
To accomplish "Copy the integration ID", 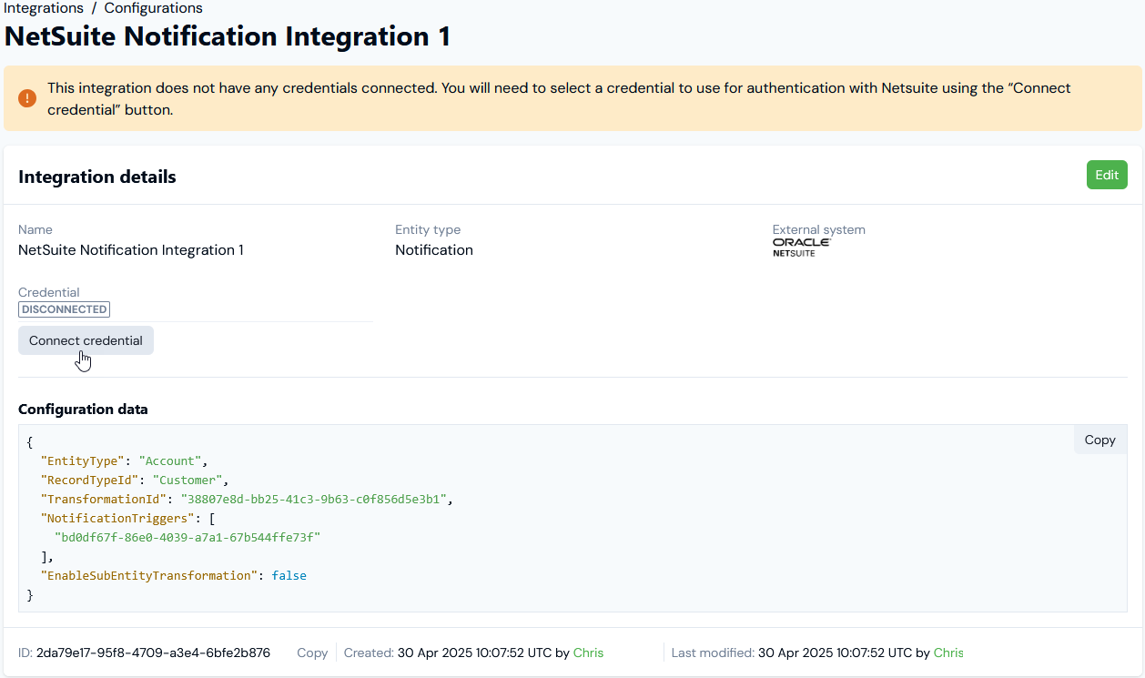I will (x=312, y=653).
